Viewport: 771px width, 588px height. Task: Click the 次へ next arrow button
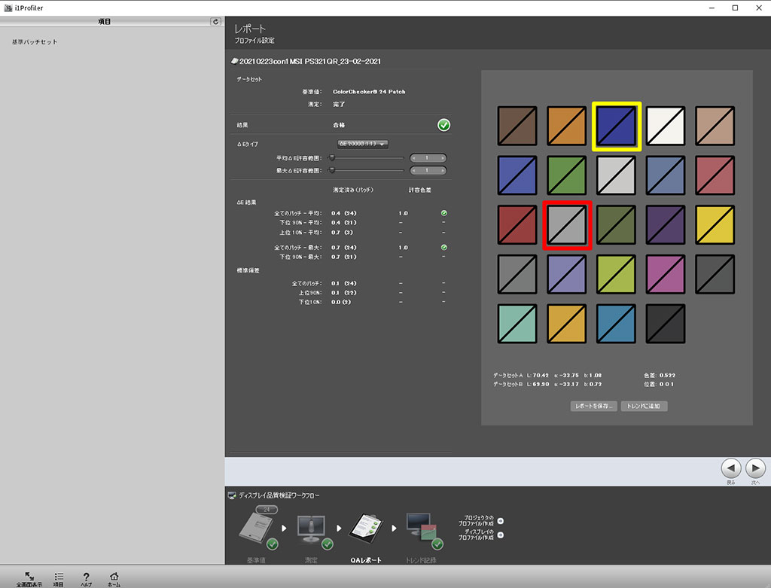click(x=755, y=468)
